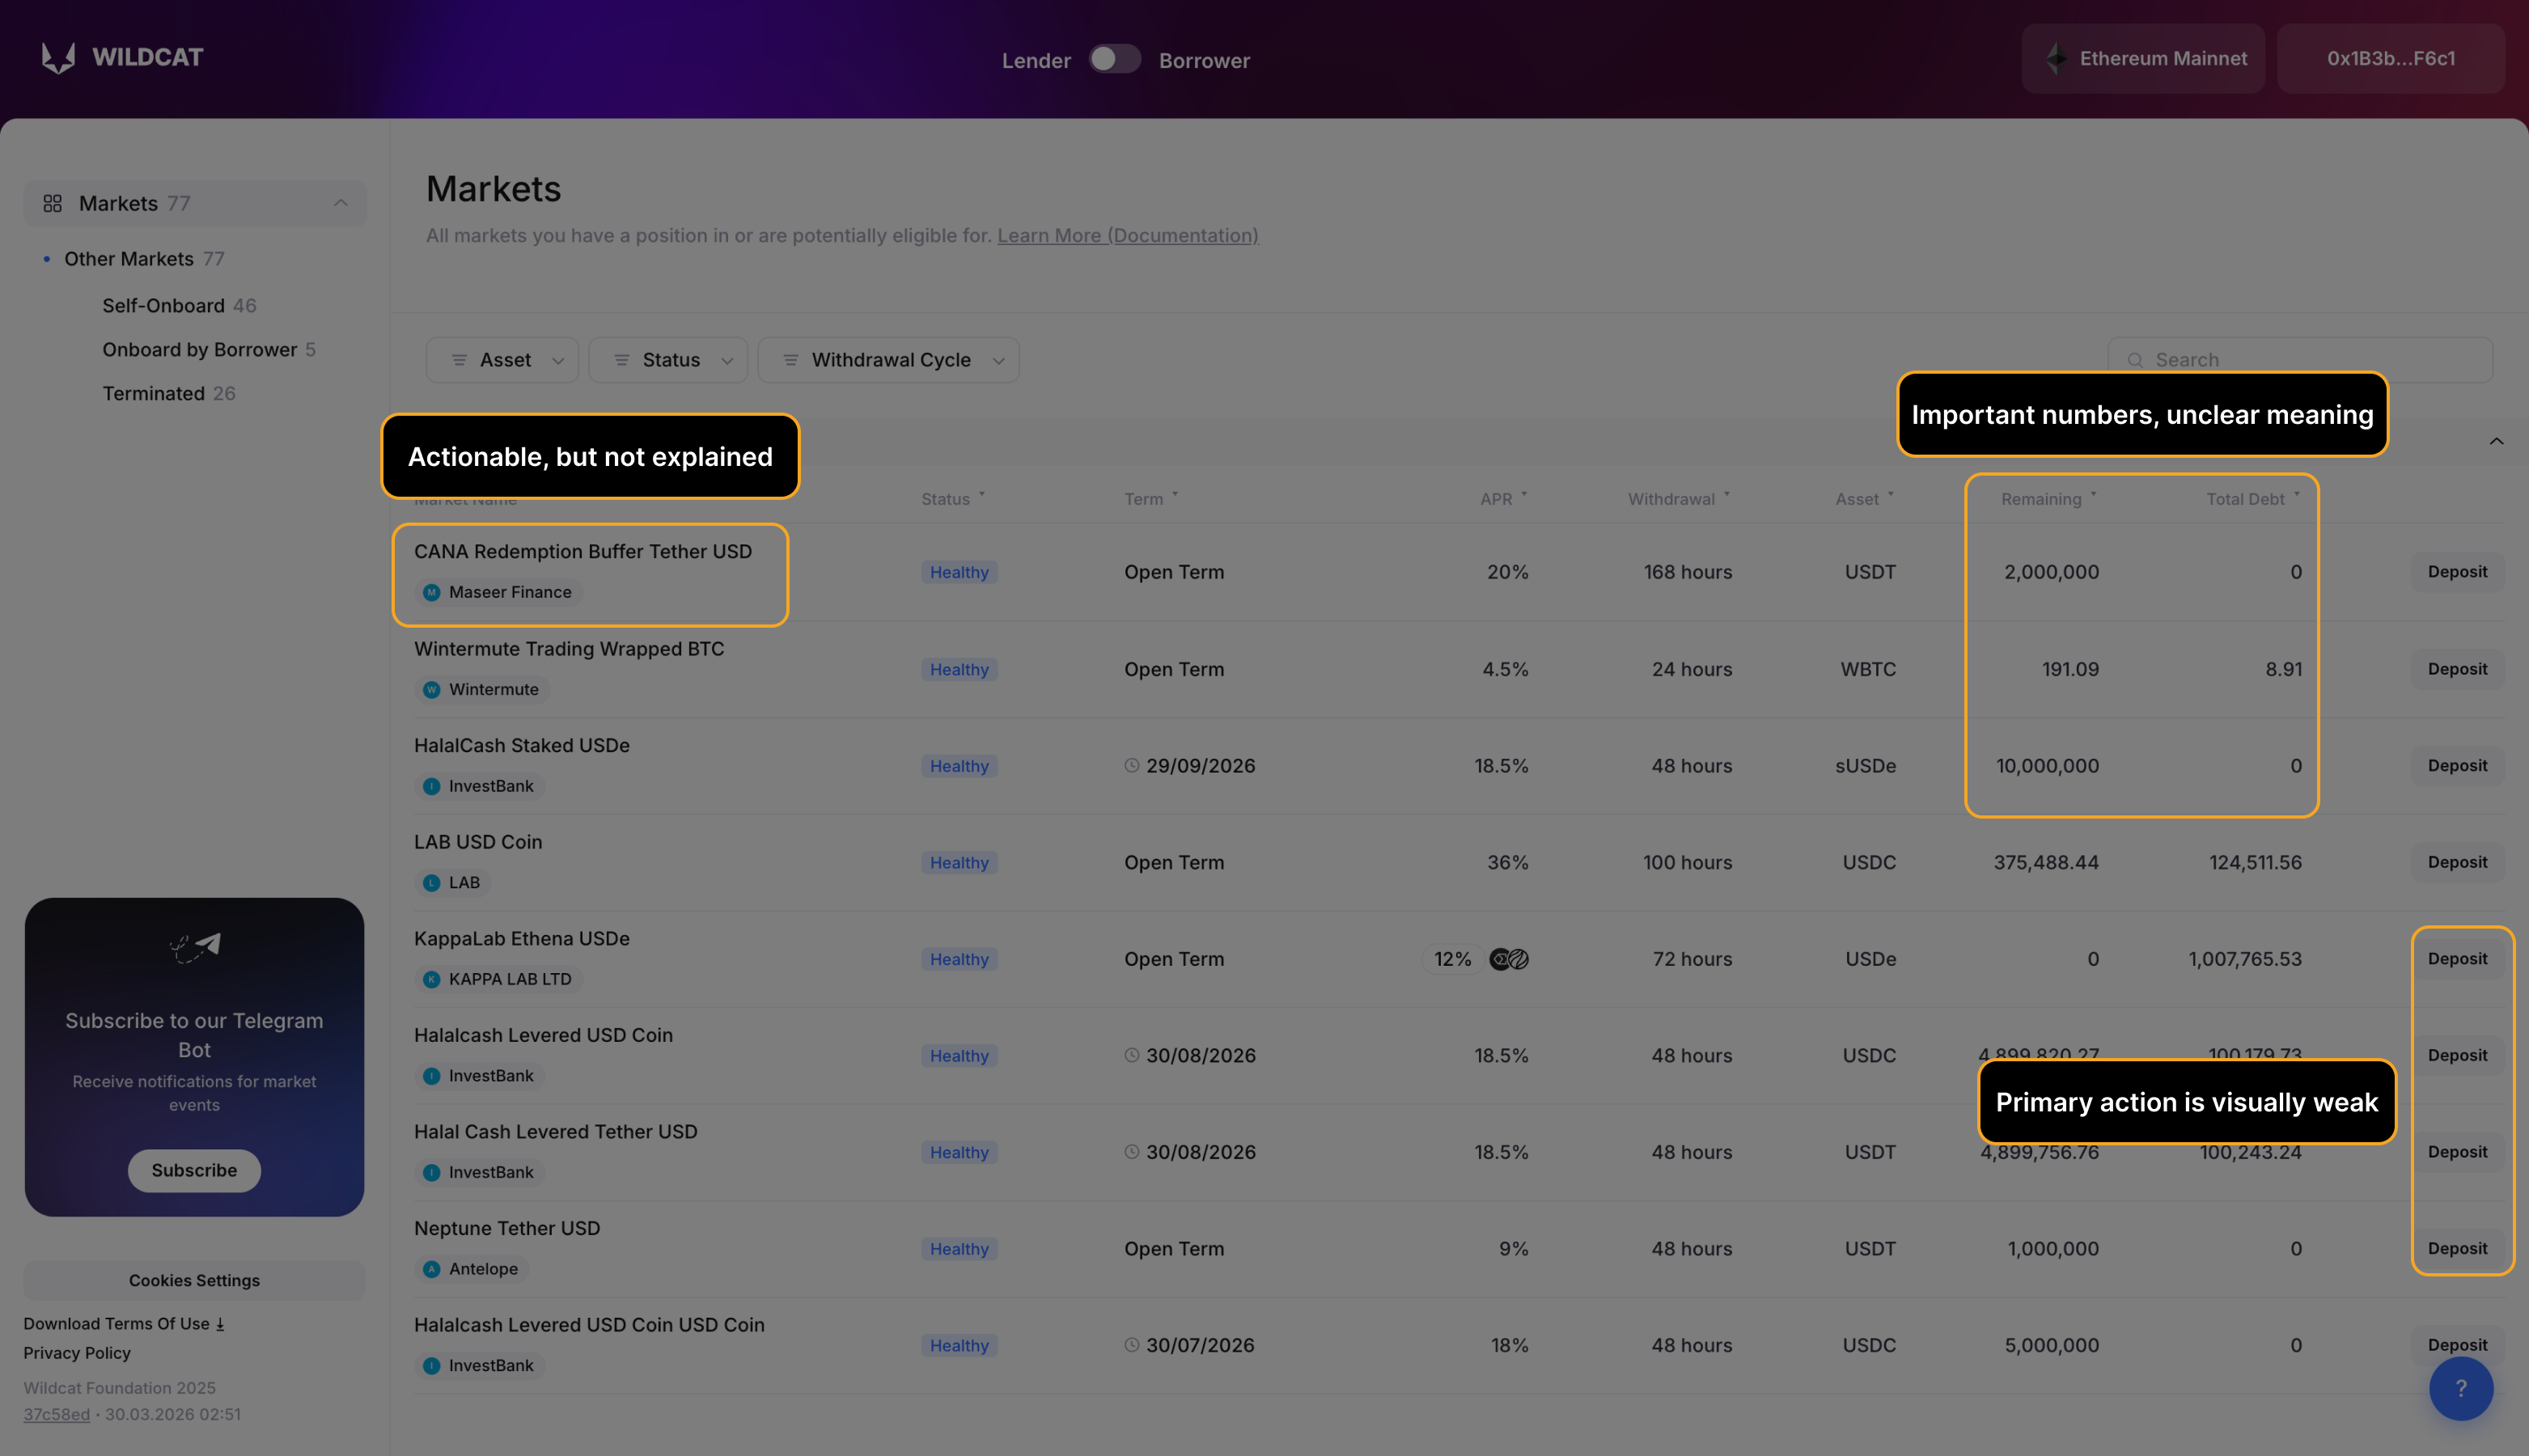Click the blue help question mark button
The height and width of the screenshot is (1456, 2529).
[x=2460, y=1388]
